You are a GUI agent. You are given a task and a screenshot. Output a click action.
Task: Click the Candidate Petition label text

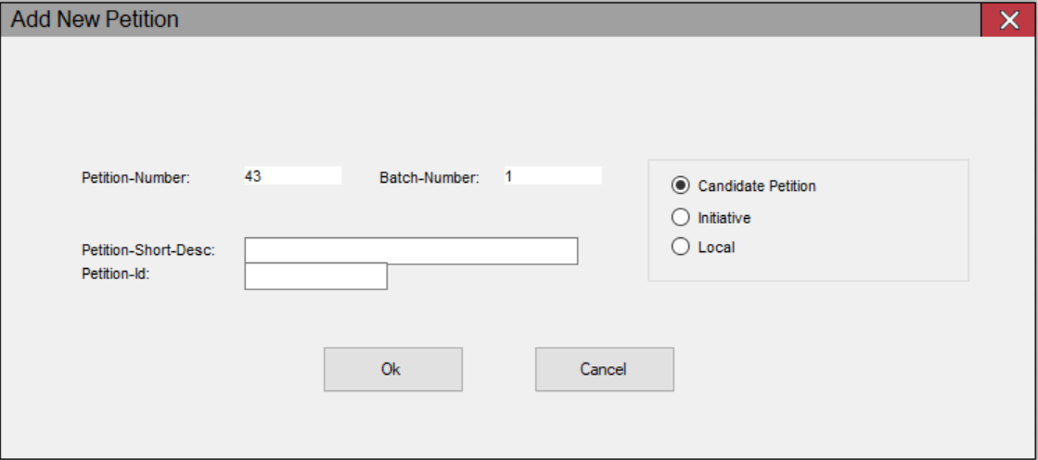(x=757, y=186)
